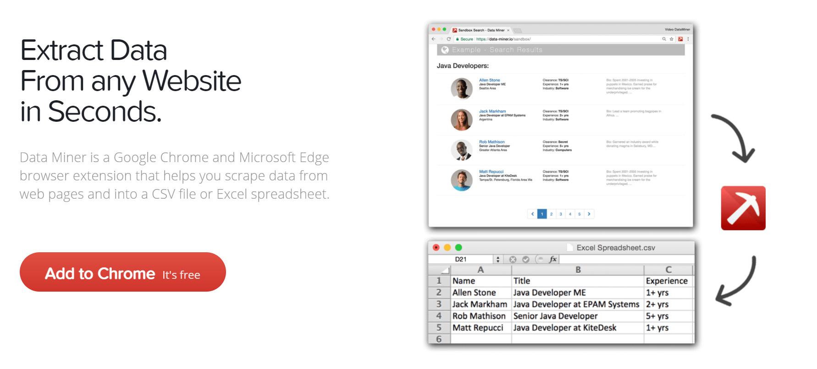Open Jack Markham's profile link
Viewport: 817px width, 369px height.
[x=492, y=111]
